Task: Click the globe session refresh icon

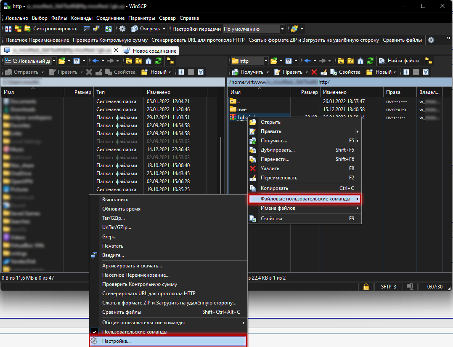Action: [294, 29]
